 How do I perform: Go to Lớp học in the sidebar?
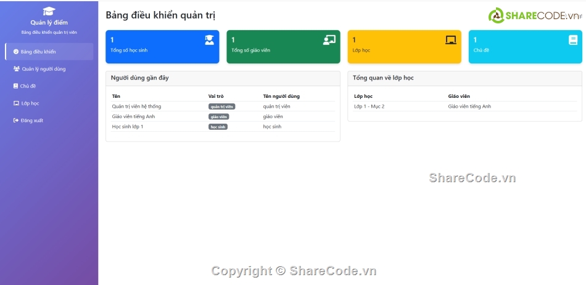click(x=30, y=103)
